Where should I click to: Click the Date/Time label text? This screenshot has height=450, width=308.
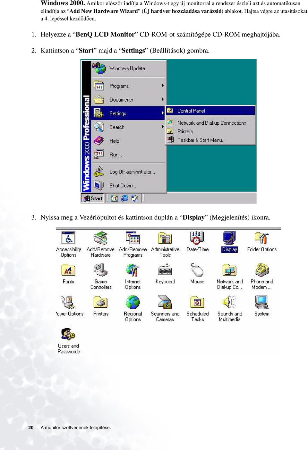coord(198,249)
